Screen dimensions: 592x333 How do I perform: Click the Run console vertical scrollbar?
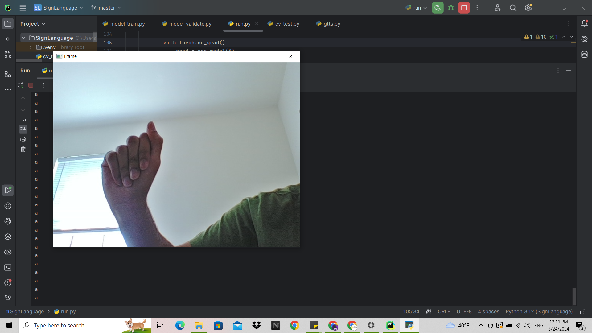pyautogui.click(x=574, y=296)
